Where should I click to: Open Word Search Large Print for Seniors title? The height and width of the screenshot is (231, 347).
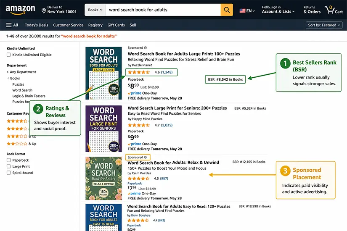(x=177, y=108)
